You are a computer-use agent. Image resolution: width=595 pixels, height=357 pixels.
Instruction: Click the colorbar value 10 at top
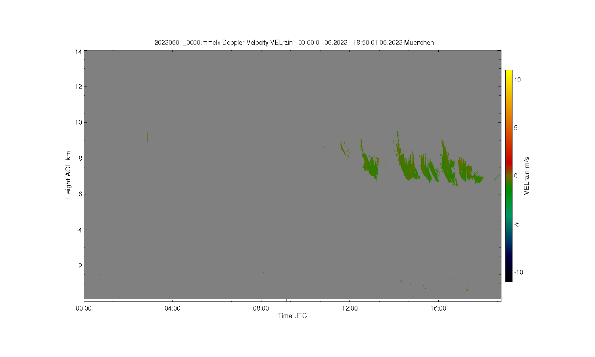[x=517, y=80]
